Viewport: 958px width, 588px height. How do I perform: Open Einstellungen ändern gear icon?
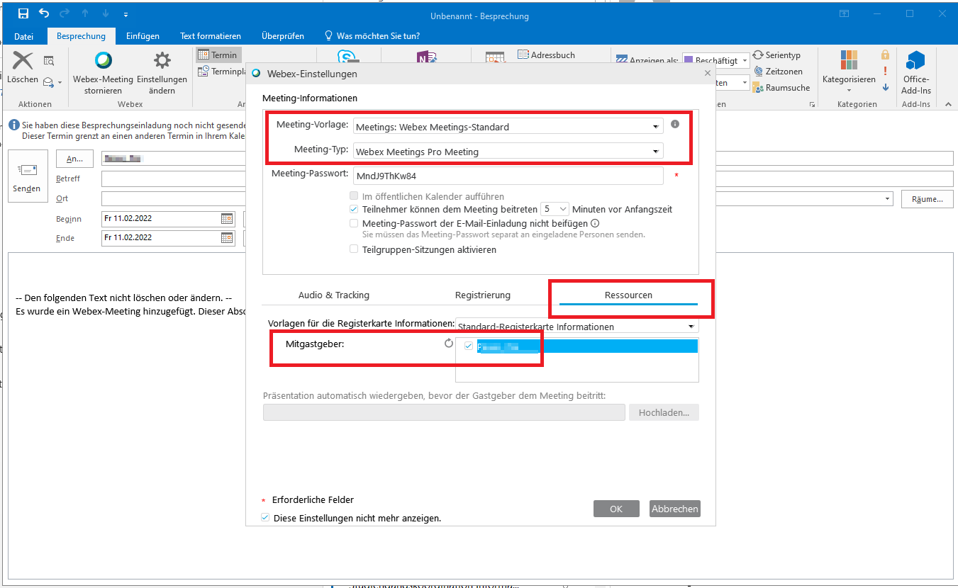click(162, 73)
